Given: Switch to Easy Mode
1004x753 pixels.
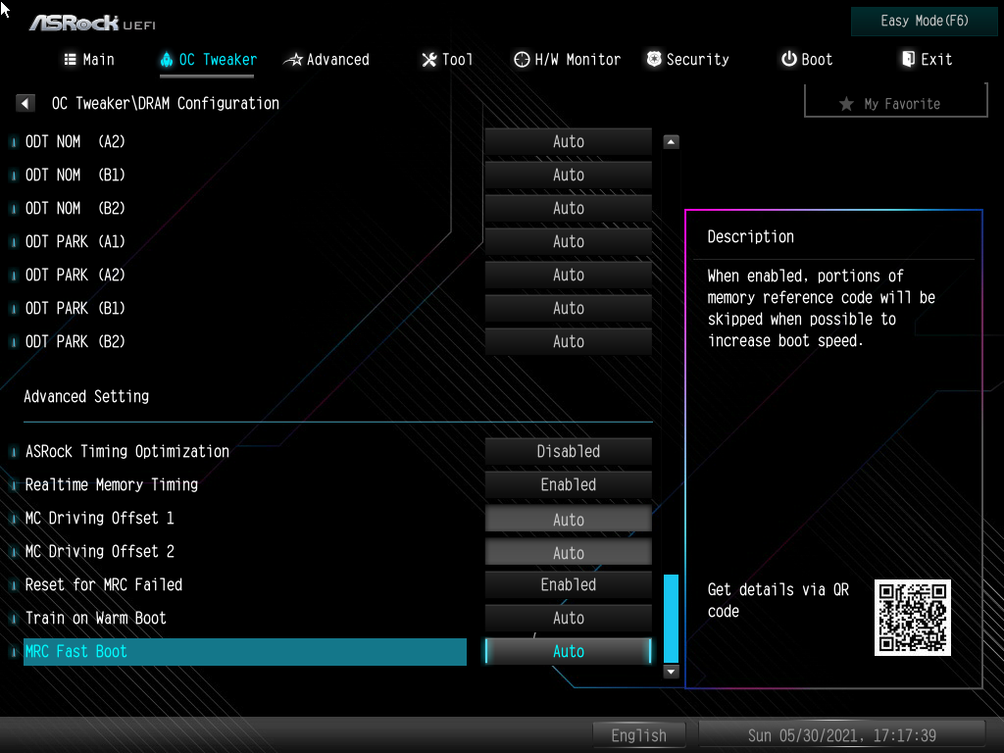Looking at the screenshot, I should coord(923,21).
